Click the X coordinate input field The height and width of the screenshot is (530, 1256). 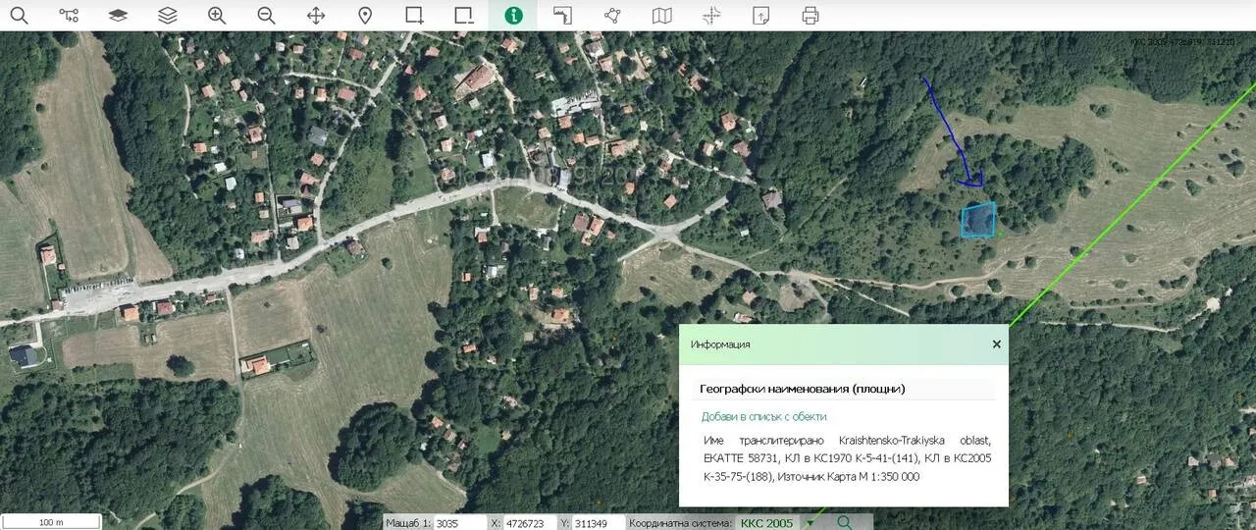tap(529, 523)
